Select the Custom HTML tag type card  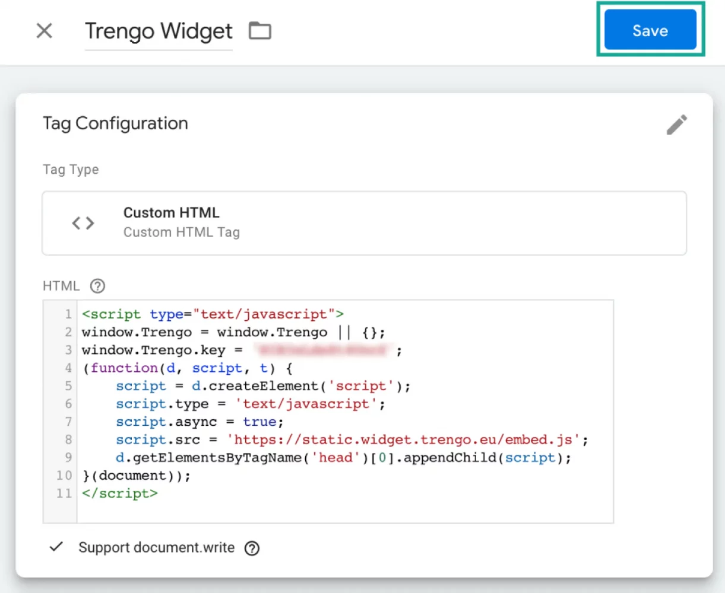(364, 223)
